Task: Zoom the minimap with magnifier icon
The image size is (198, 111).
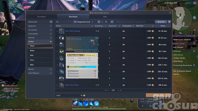Action: click(194, 18)
